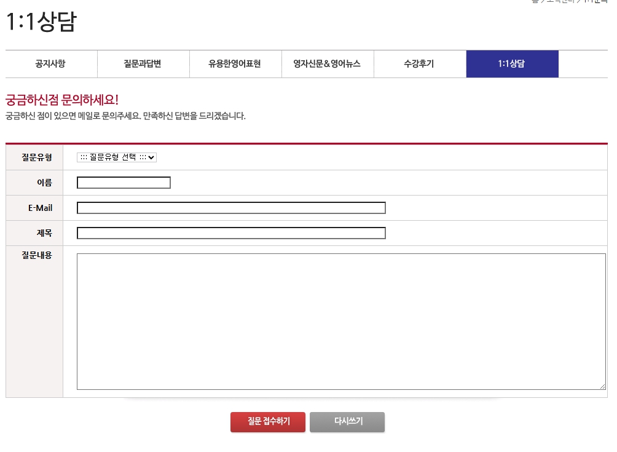Screen dimensions: 617x452
Task: Go to the 유용한영어표현 tab
Action: pos(235,64)
